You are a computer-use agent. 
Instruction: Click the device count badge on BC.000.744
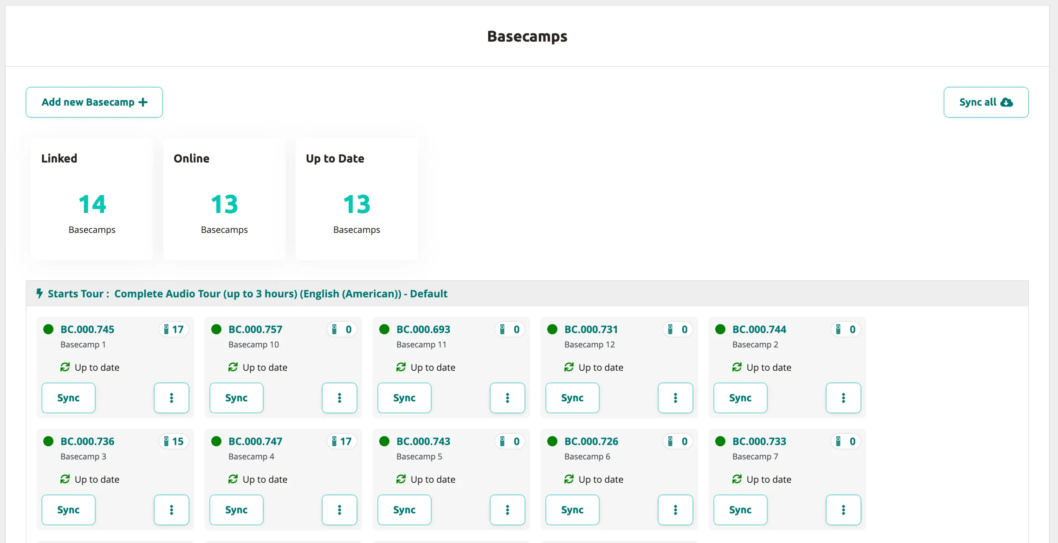846,329
